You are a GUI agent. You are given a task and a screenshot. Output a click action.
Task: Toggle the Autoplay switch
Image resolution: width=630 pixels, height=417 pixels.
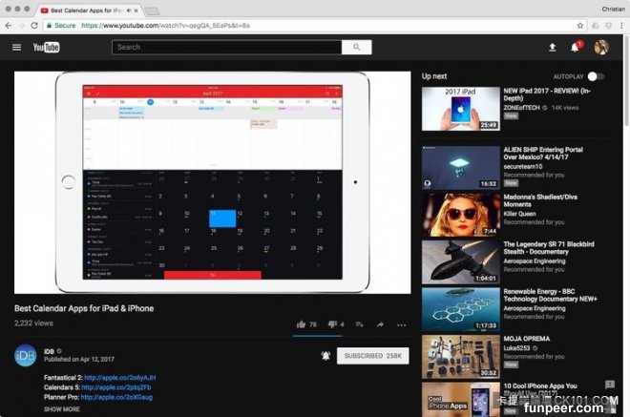596,75
